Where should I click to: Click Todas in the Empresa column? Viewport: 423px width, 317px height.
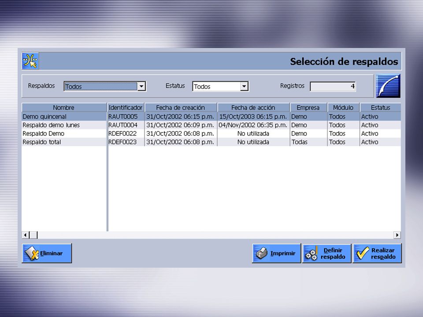click(x=300, y=142)
